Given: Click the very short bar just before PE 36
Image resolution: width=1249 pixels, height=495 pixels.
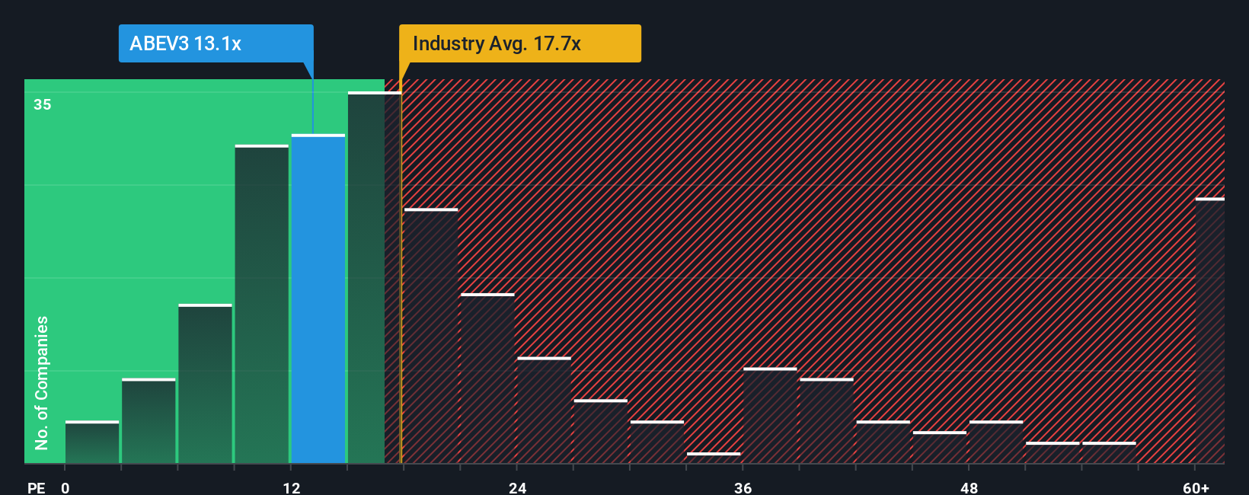Looking at the screenshot, I should [714, 458].
